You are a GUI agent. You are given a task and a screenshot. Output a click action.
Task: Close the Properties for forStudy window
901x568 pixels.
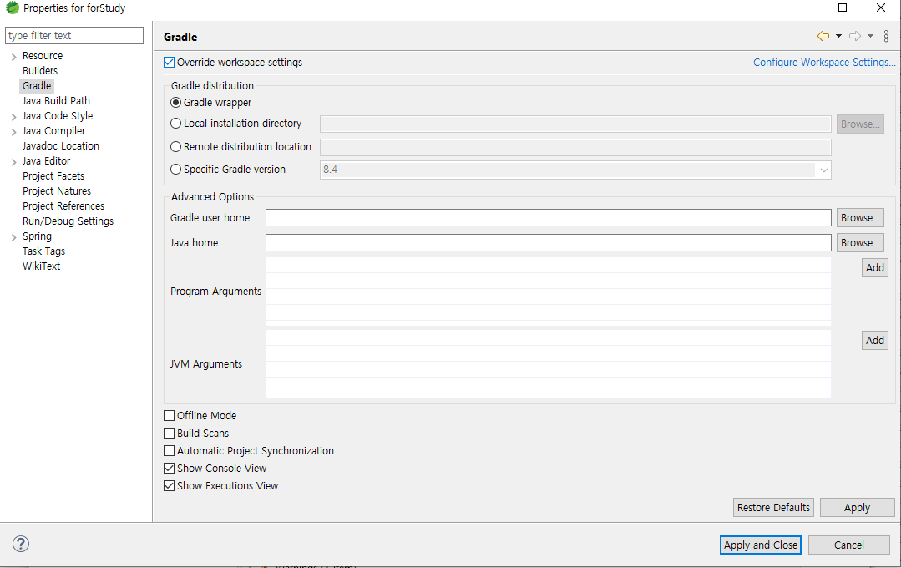pyautogui.click(x=880, y=8)
